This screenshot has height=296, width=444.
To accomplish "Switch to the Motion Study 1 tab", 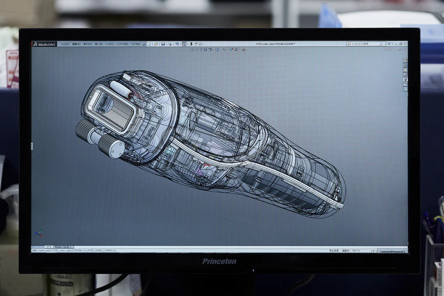I will tap(63, 247).
